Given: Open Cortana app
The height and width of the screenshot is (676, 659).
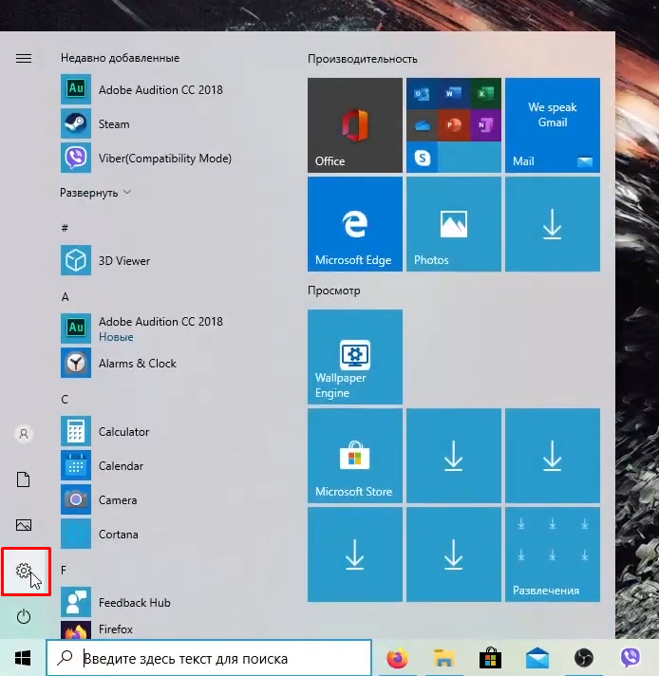Looking at the screenshot, I should (100, 535).
